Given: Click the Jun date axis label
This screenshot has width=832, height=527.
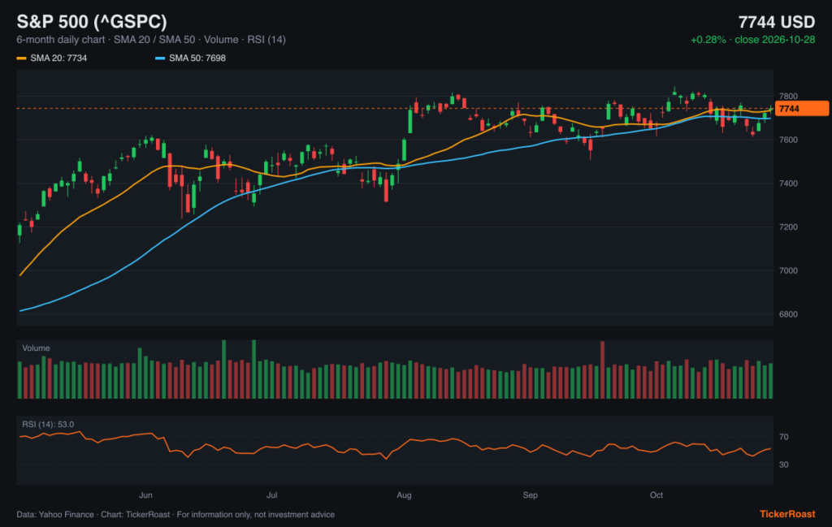Looking at the screenshot, I should [145, 495].
